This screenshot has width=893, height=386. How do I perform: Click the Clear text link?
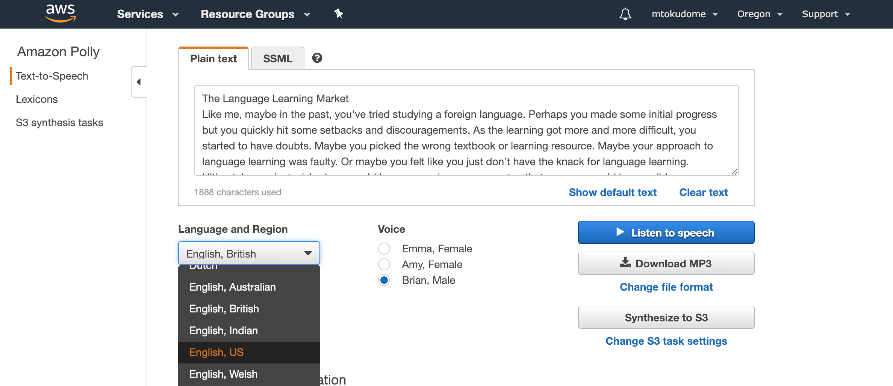tap(704, 192)
